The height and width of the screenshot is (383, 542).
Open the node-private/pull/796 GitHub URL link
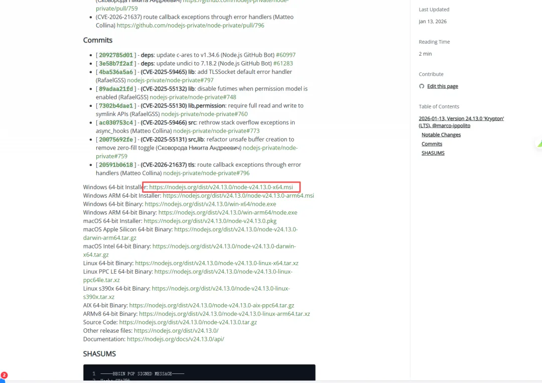[191, 26]
